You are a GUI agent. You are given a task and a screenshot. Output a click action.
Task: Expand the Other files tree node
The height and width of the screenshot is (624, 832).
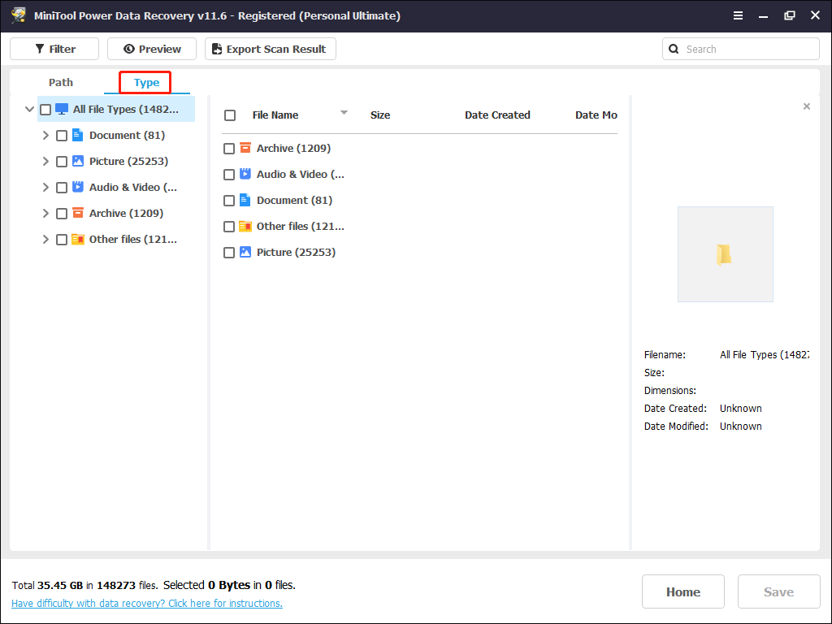point(45,240)
